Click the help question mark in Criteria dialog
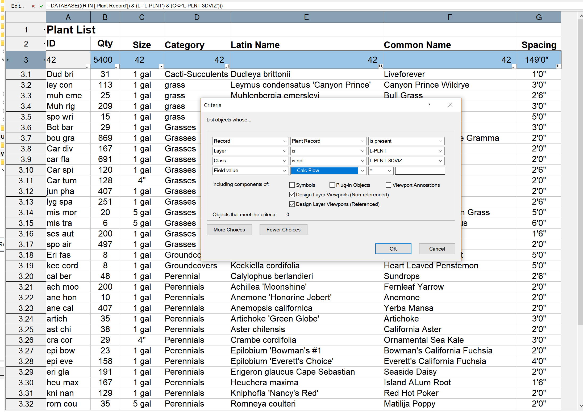The image size is (583, 414). tap(429, 105)
